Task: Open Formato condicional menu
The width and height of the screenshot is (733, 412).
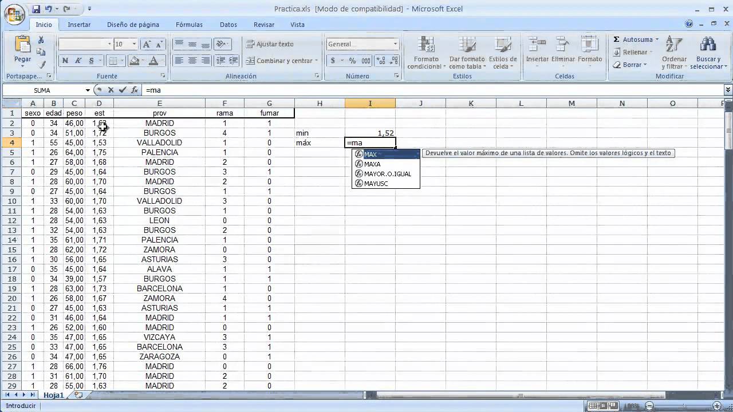Action: pos(427,53)
